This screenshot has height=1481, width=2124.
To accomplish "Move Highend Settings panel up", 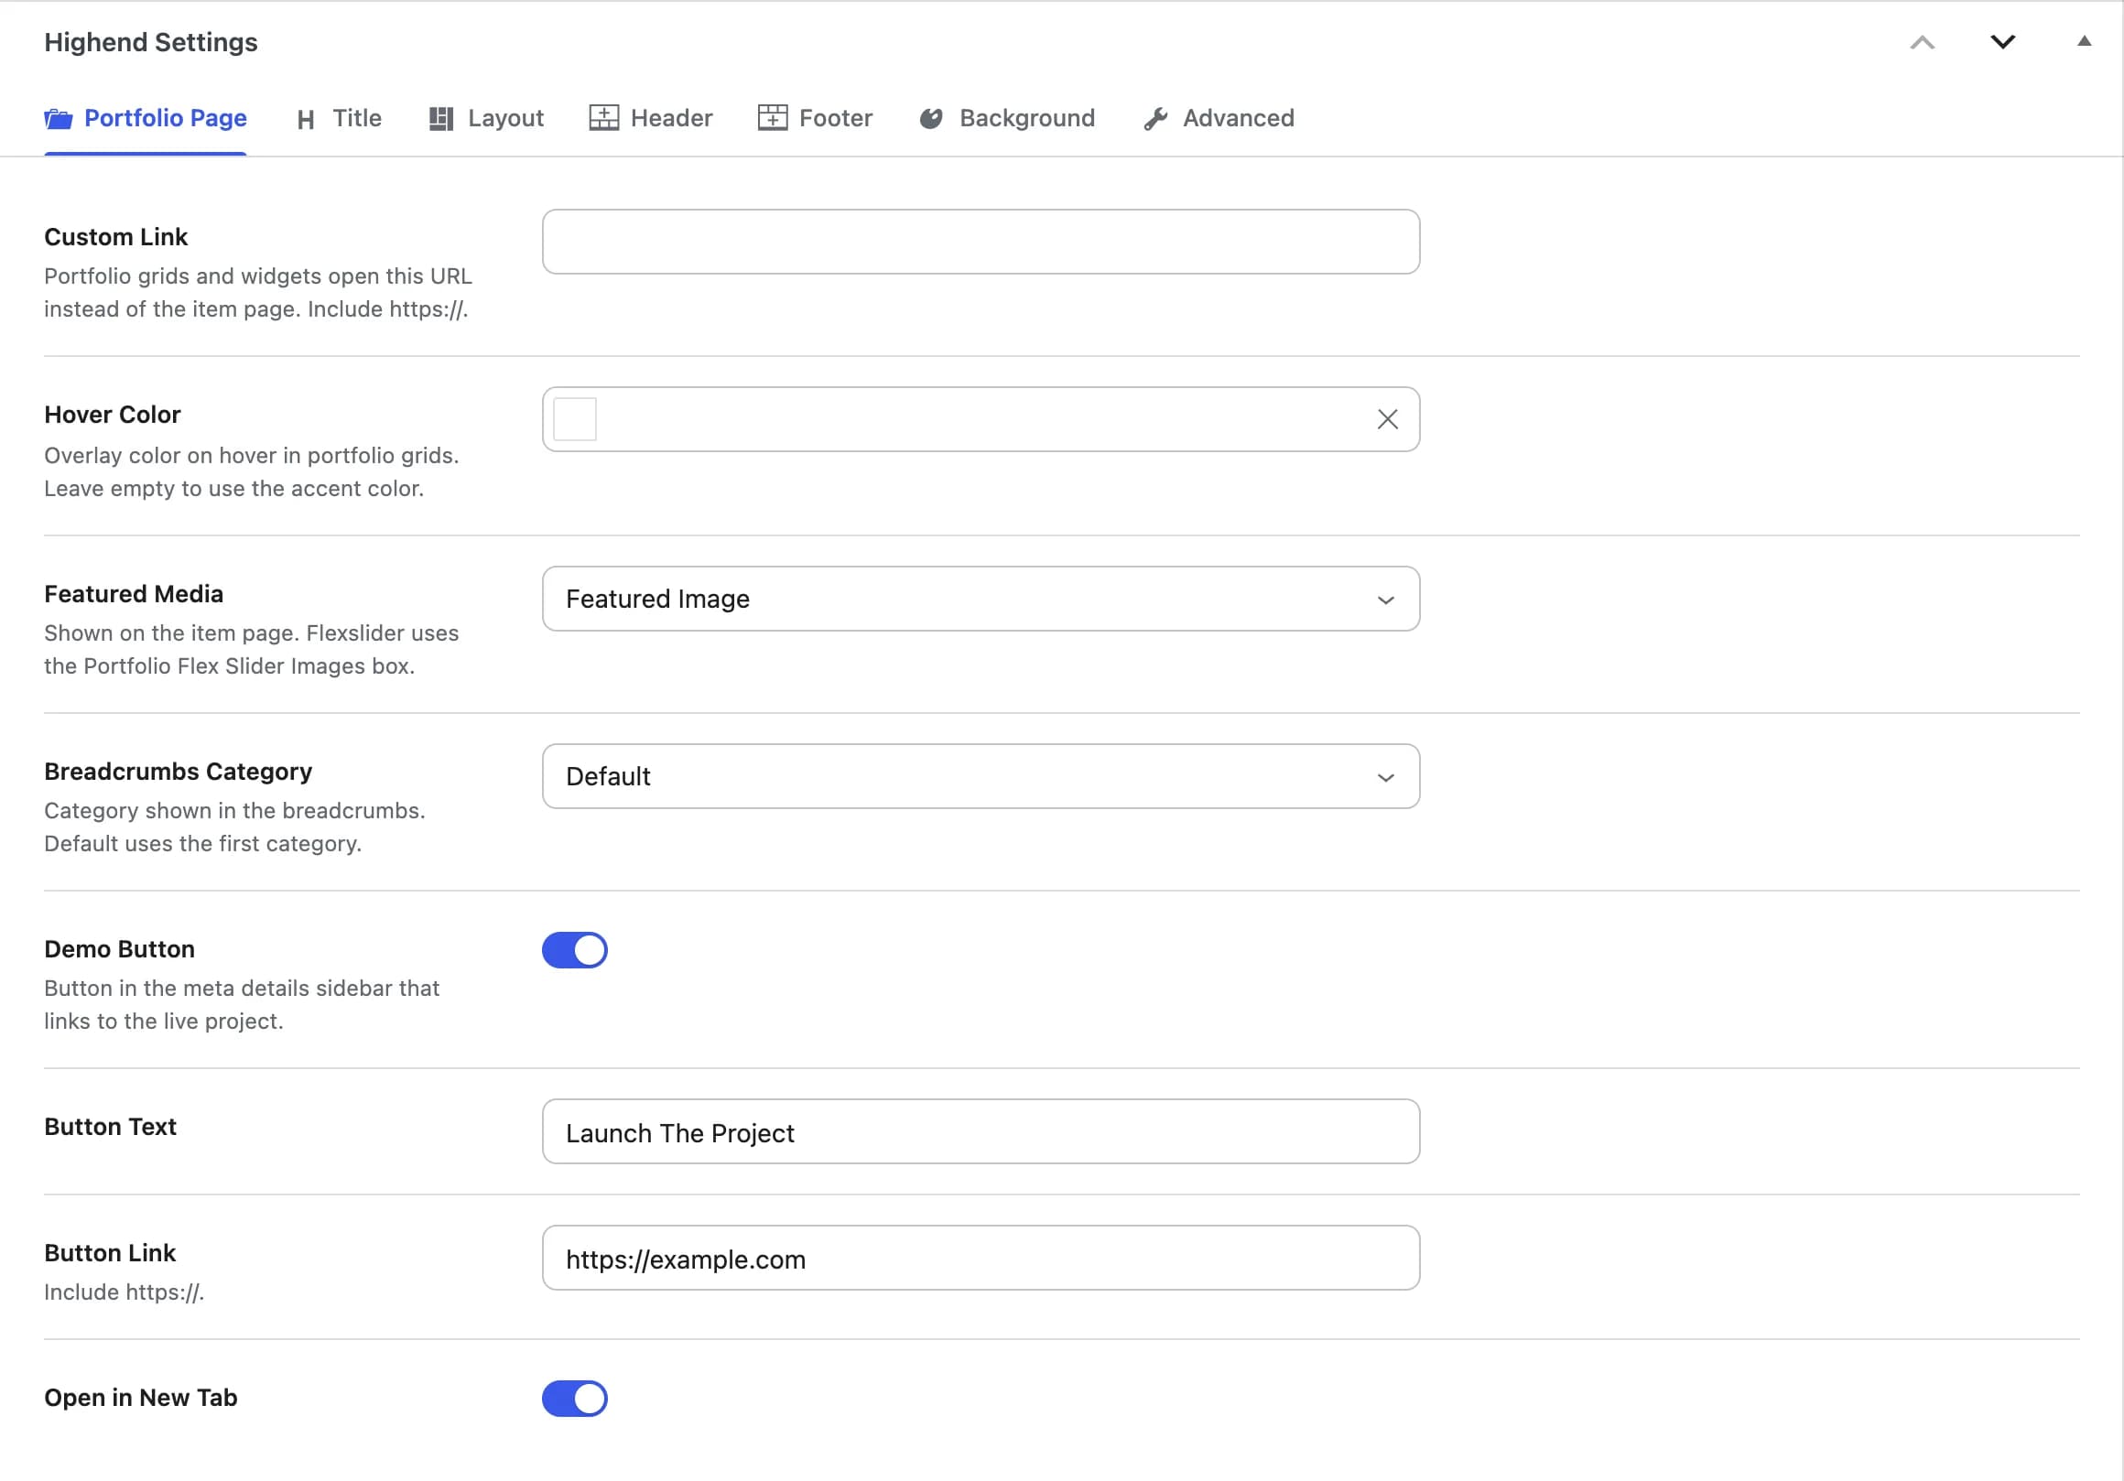I will coord(1923,41).
